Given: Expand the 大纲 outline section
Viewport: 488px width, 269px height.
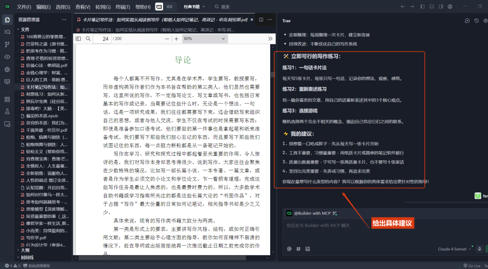Looking at the screenshot, I should [25, 250].
